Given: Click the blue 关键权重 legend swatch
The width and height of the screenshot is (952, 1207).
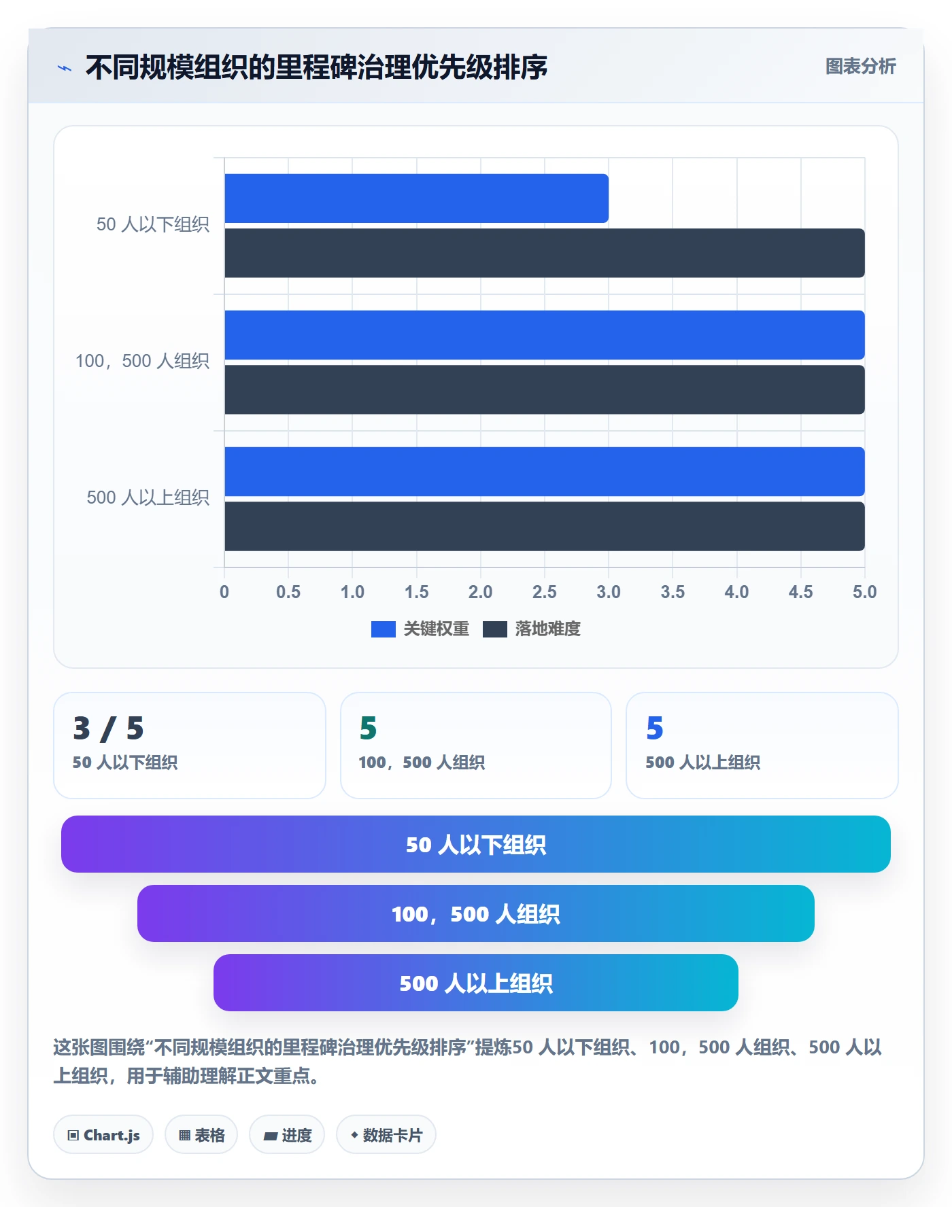Looking at the screenshot, I should [383, 629].
